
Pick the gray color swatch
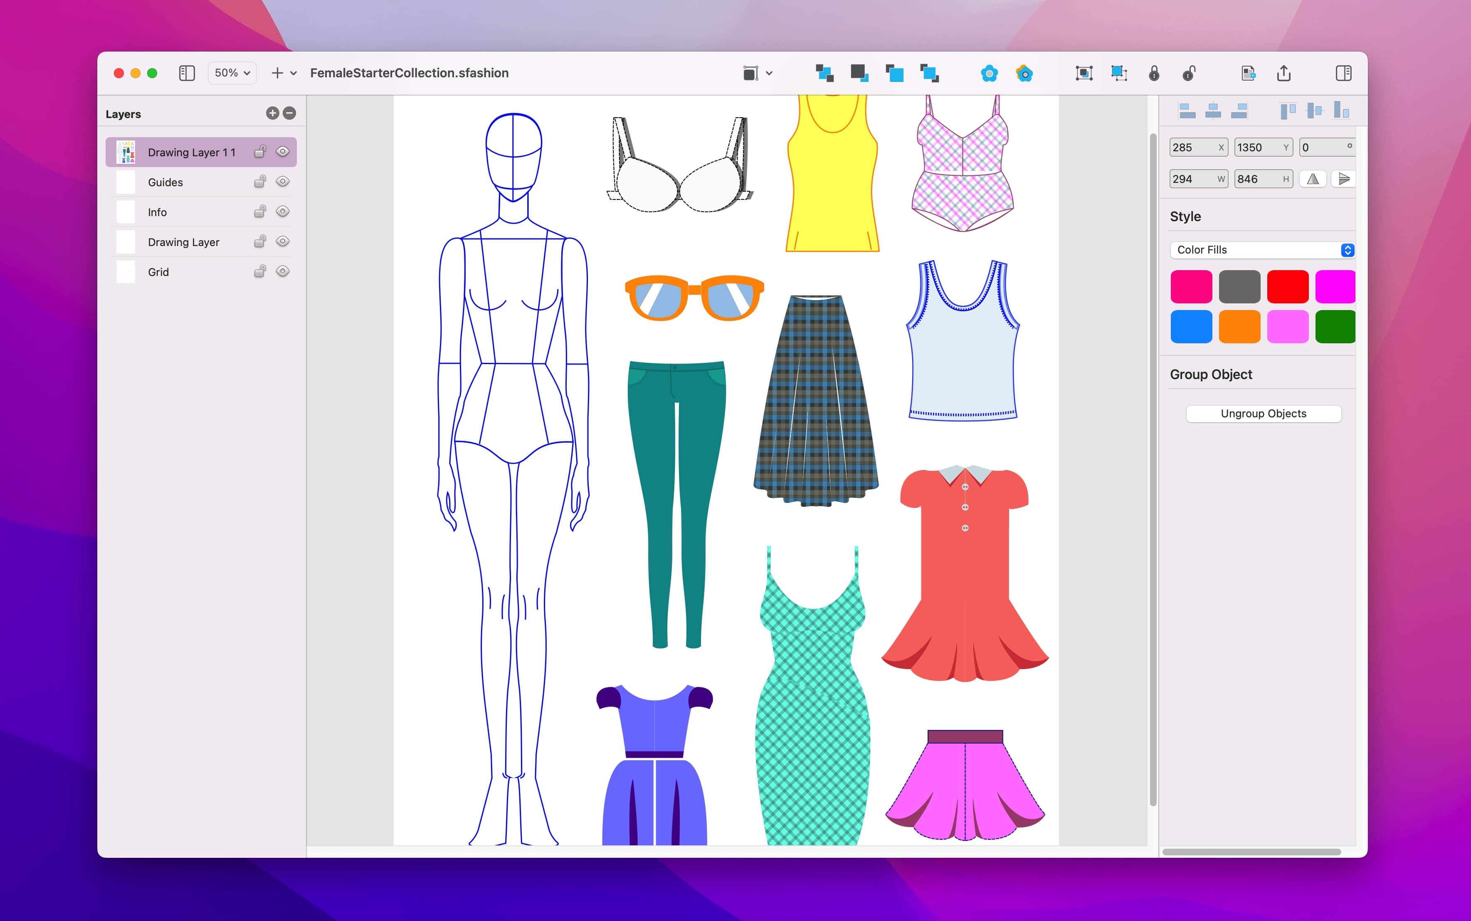coord(1239,287)
